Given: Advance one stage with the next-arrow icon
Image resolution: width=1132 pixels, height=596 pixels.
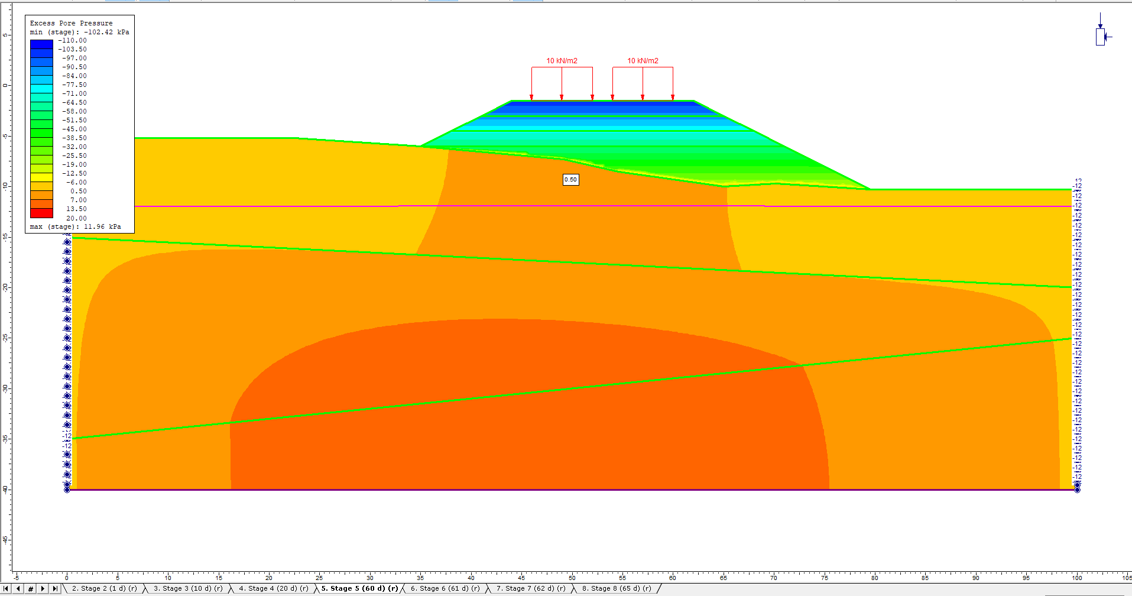Looking at the screenshot, I should click(43, 589).
